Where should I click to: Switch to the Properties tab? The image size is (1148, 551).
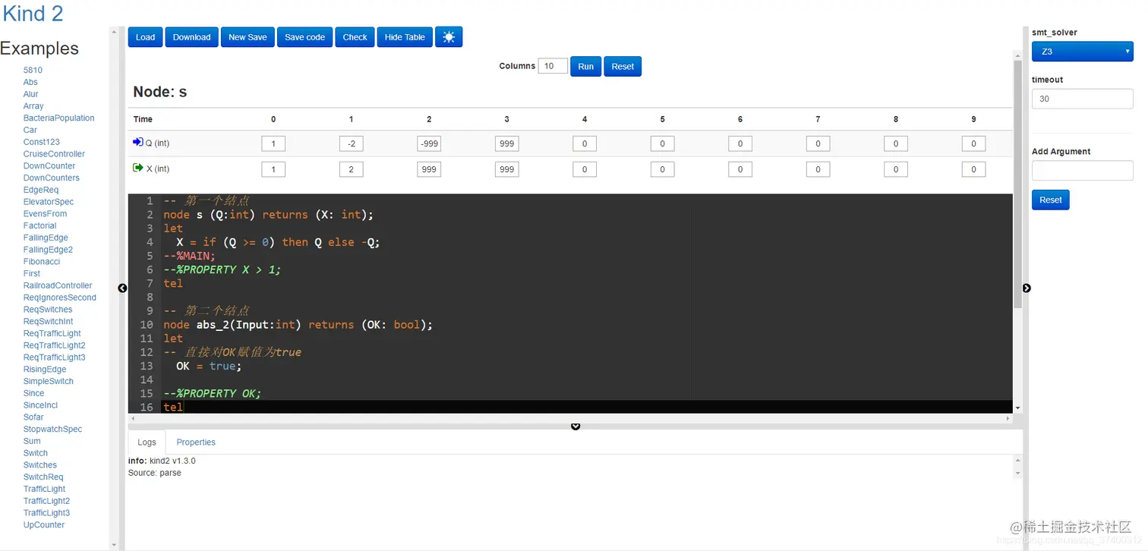pos(196,442)
